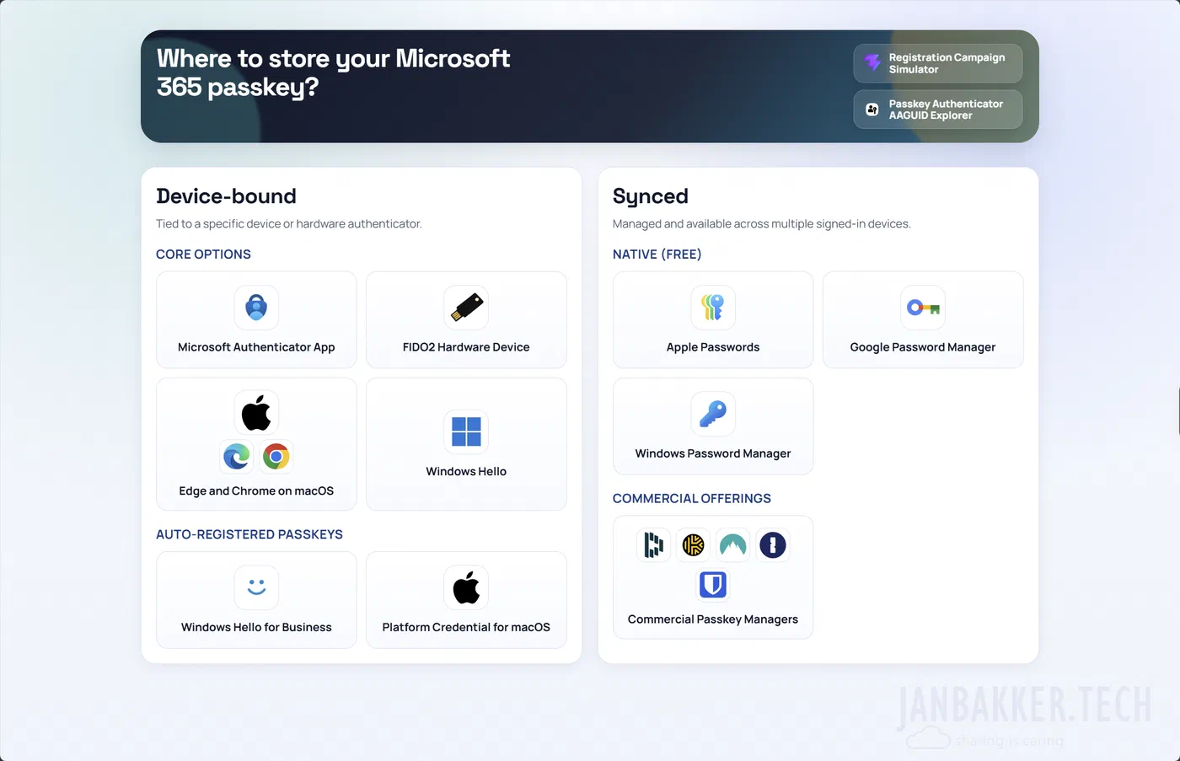Click the Apple Passwords keys icon
Image resolution: width=1180 pixels, height=761 pixels.
(713, 308)
